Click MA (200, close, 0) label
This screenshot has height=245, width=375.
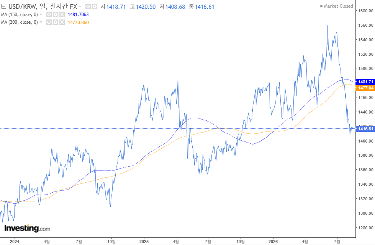pos(20,22)
